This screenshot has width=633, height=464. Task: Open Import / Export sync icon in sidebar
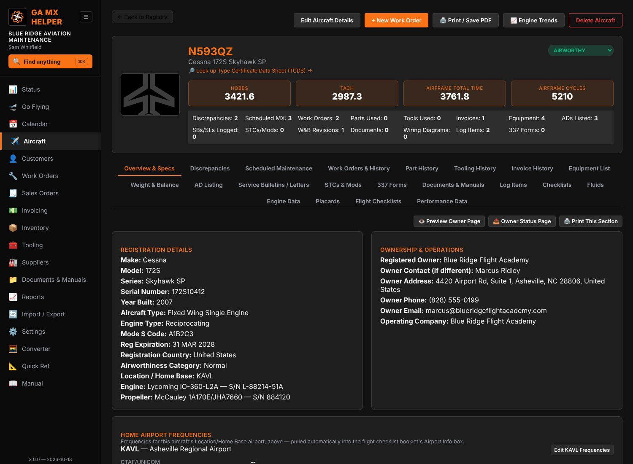pos(13,314)
